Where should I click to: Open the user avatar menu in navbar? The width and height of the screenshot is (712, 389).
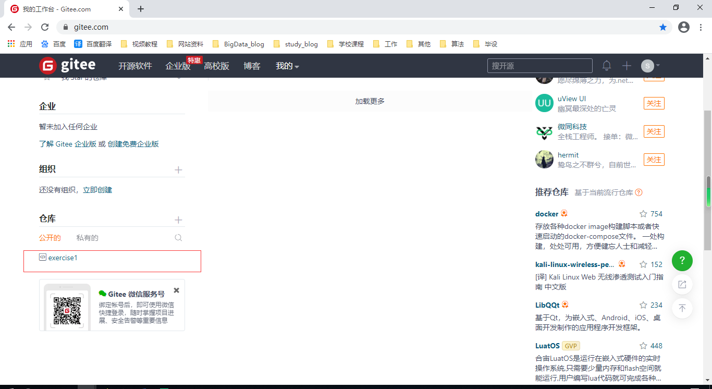650,66
